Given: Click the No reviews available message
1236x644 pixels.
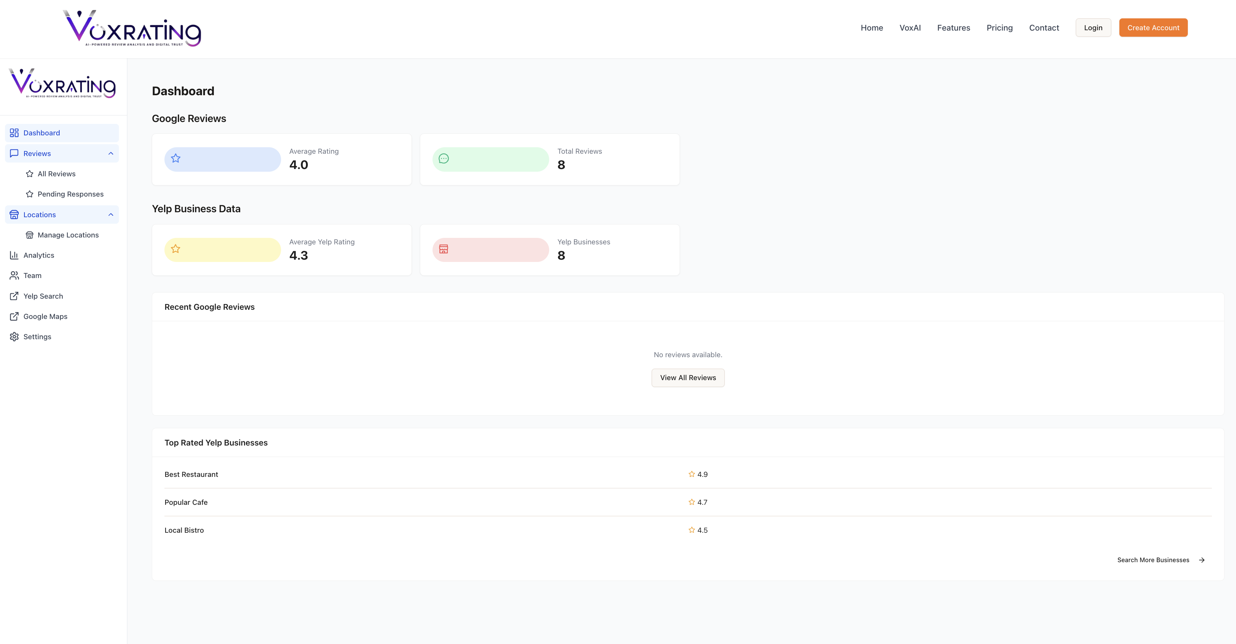Looking at the screenshot, I should (x=688, y=355).
